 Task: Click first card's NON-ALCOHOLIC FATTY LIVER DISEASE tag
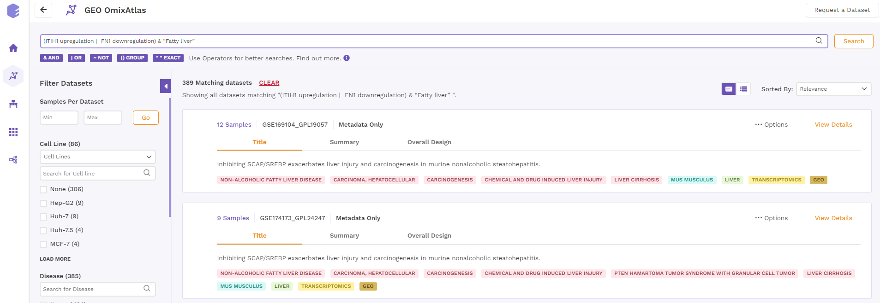click(271, 180)
